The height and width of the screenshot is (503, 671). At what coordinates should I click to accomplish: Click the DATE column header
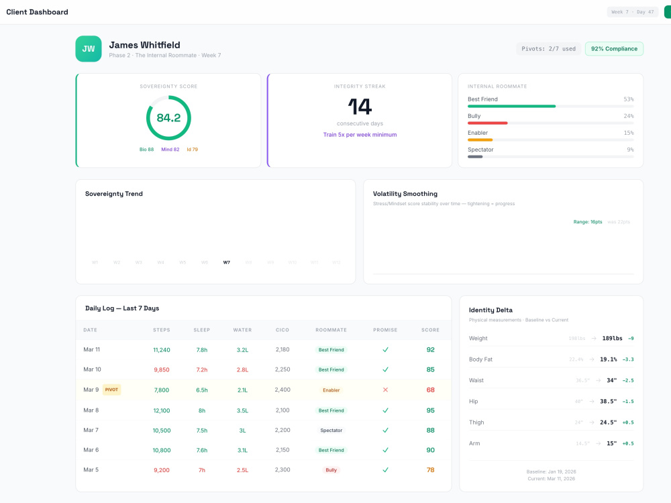pyautogui.click(x=90, y=330)
